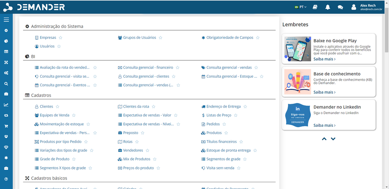This screenshot has height=189, width=389.
Task: Open the shopping cart icon in sidebar
Action: 6,126
